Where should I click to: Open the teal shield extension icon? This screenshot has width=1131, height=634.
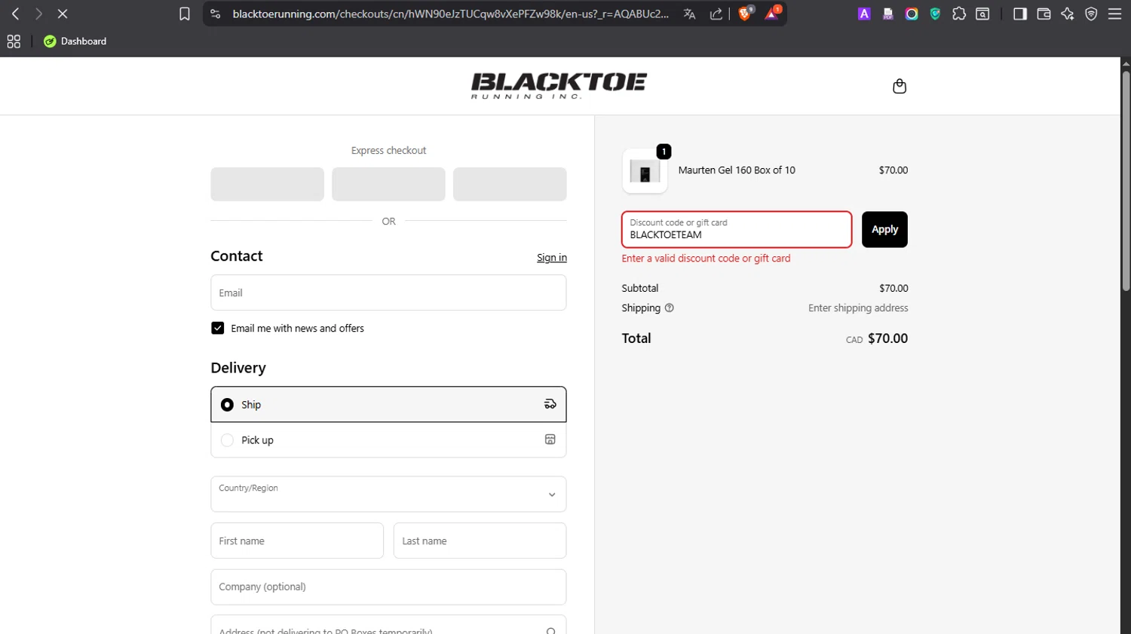click(x=935, y=14)
